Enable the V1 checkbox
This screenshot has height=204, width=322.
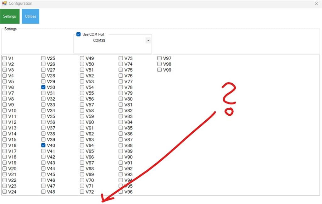point(5,58)
